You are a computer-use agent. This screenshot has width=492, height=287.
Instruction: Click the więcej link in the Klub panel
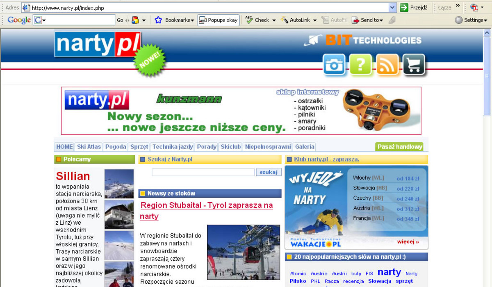(408, 241)
